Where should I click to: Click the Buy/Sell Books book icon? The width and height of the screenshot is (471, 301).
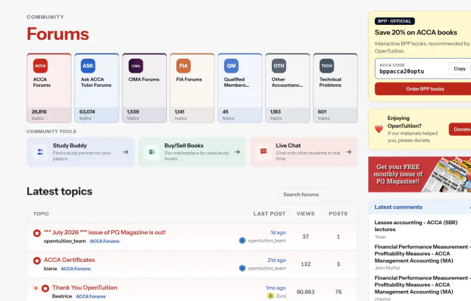click(x=152, y=152)
